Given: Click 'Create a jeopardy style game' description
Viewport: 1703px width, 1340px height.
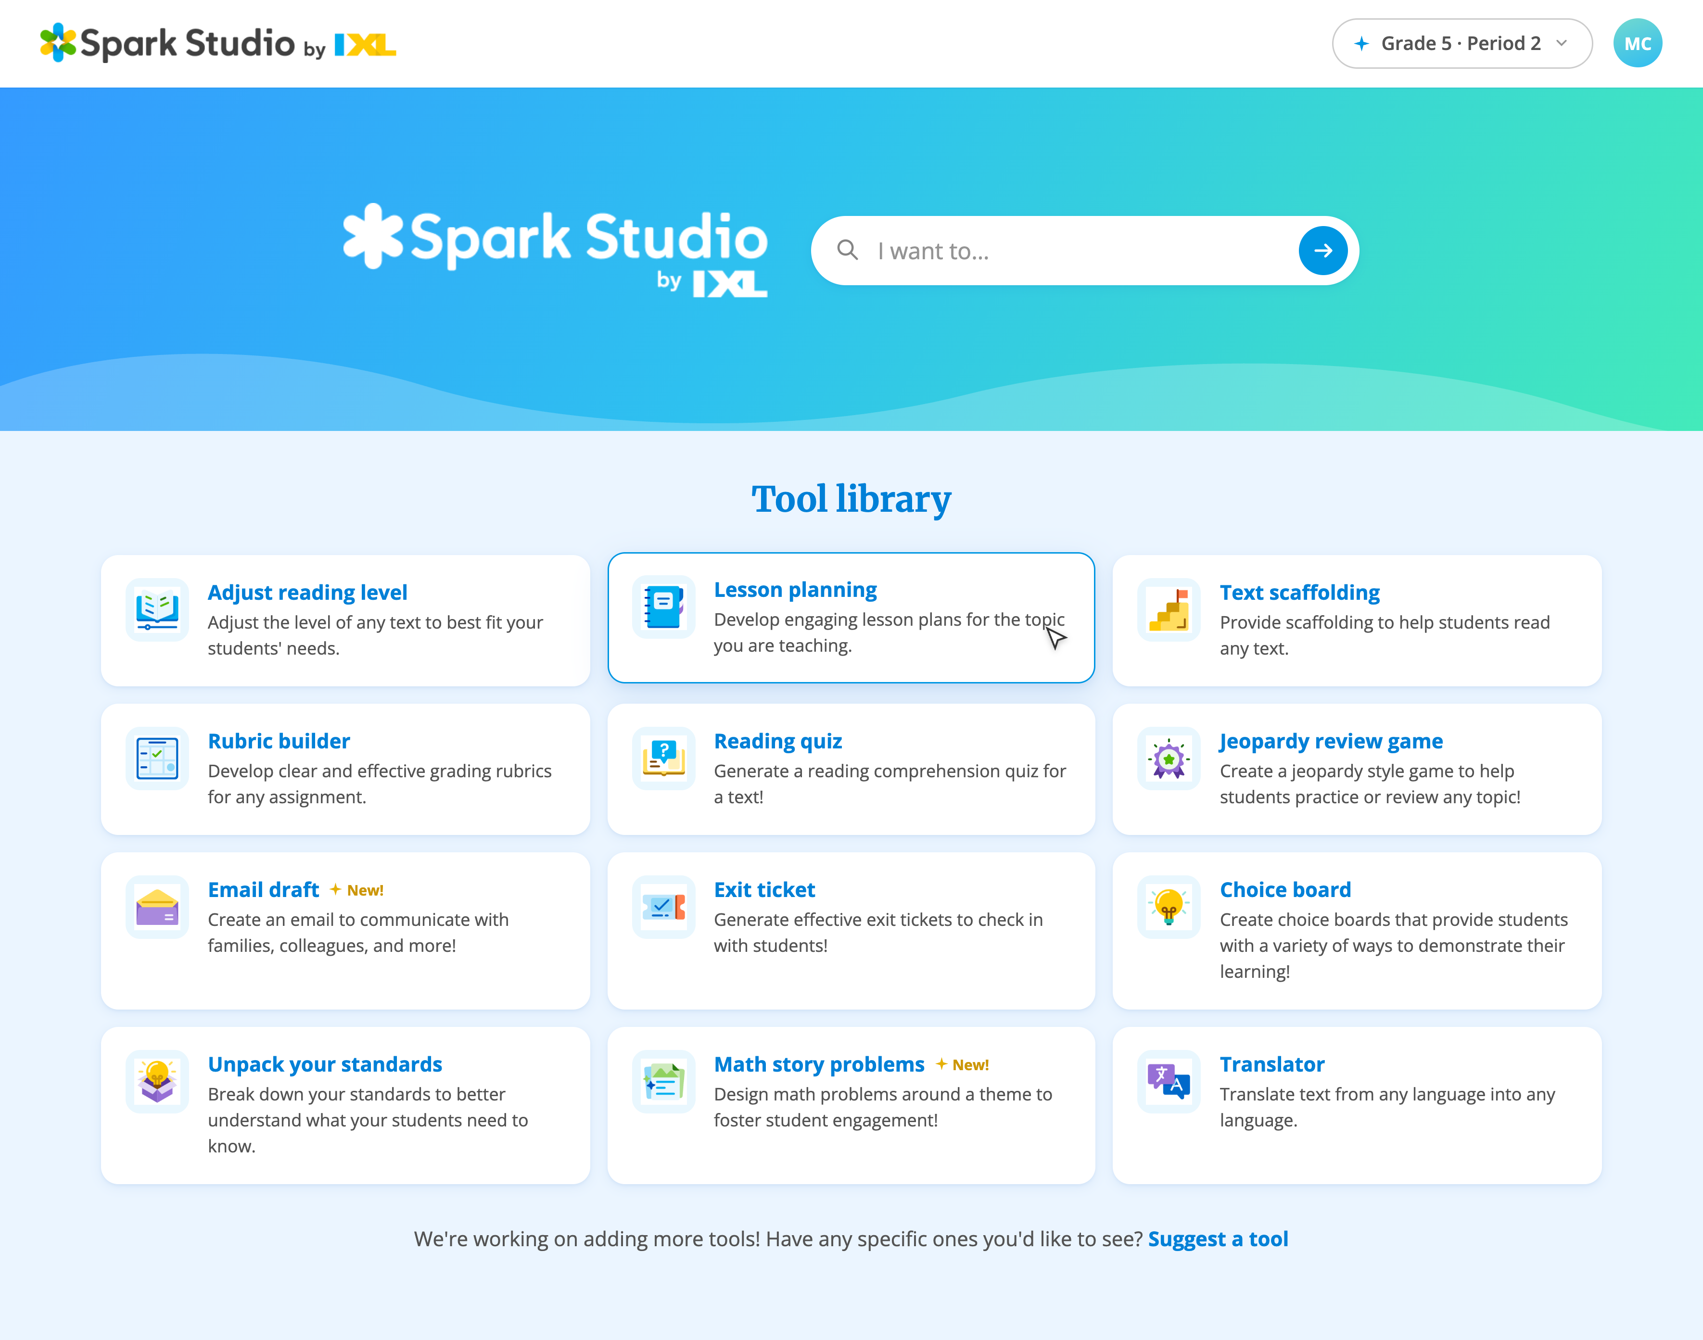Looking at the screenshot, I should [1370, 784].
